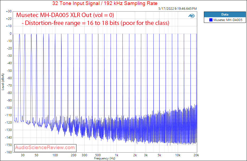Pick the 2k frequency axis tick label
This screenshot has height=161, width=247.
coord(135,155)
